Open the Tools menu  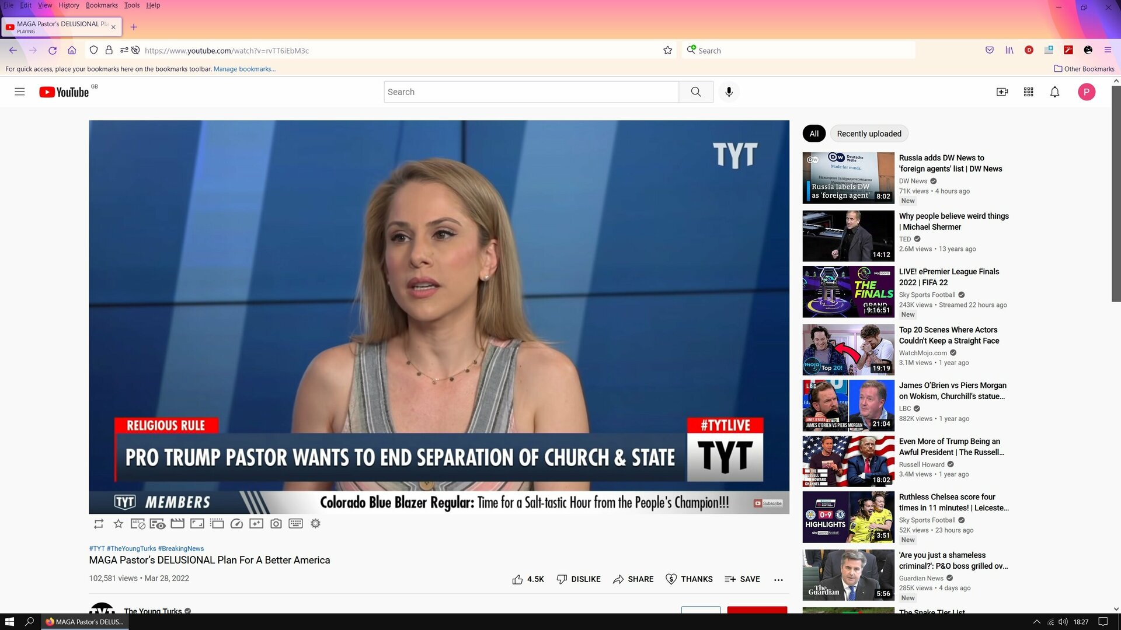click(x=132, y=5)
